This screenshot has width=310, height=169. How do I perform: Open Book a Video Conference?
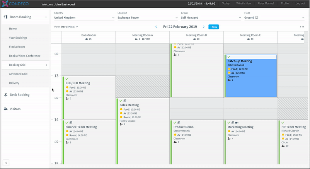(x=25, y=56)
